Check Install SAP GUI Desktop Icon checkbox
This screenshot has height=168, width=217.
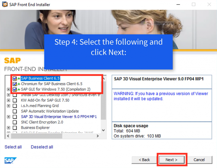pyautogui.click(x=15, y=95)
